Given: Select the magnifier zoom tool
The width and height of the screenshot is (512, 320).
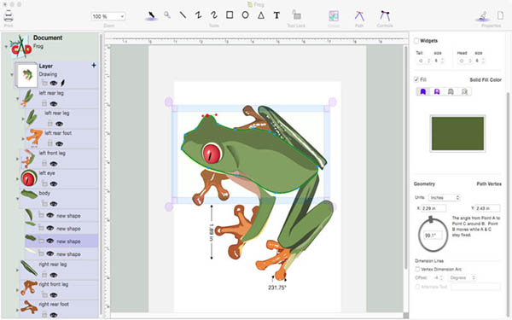Looking at the screenshot, I should click(x=167, y=15).
